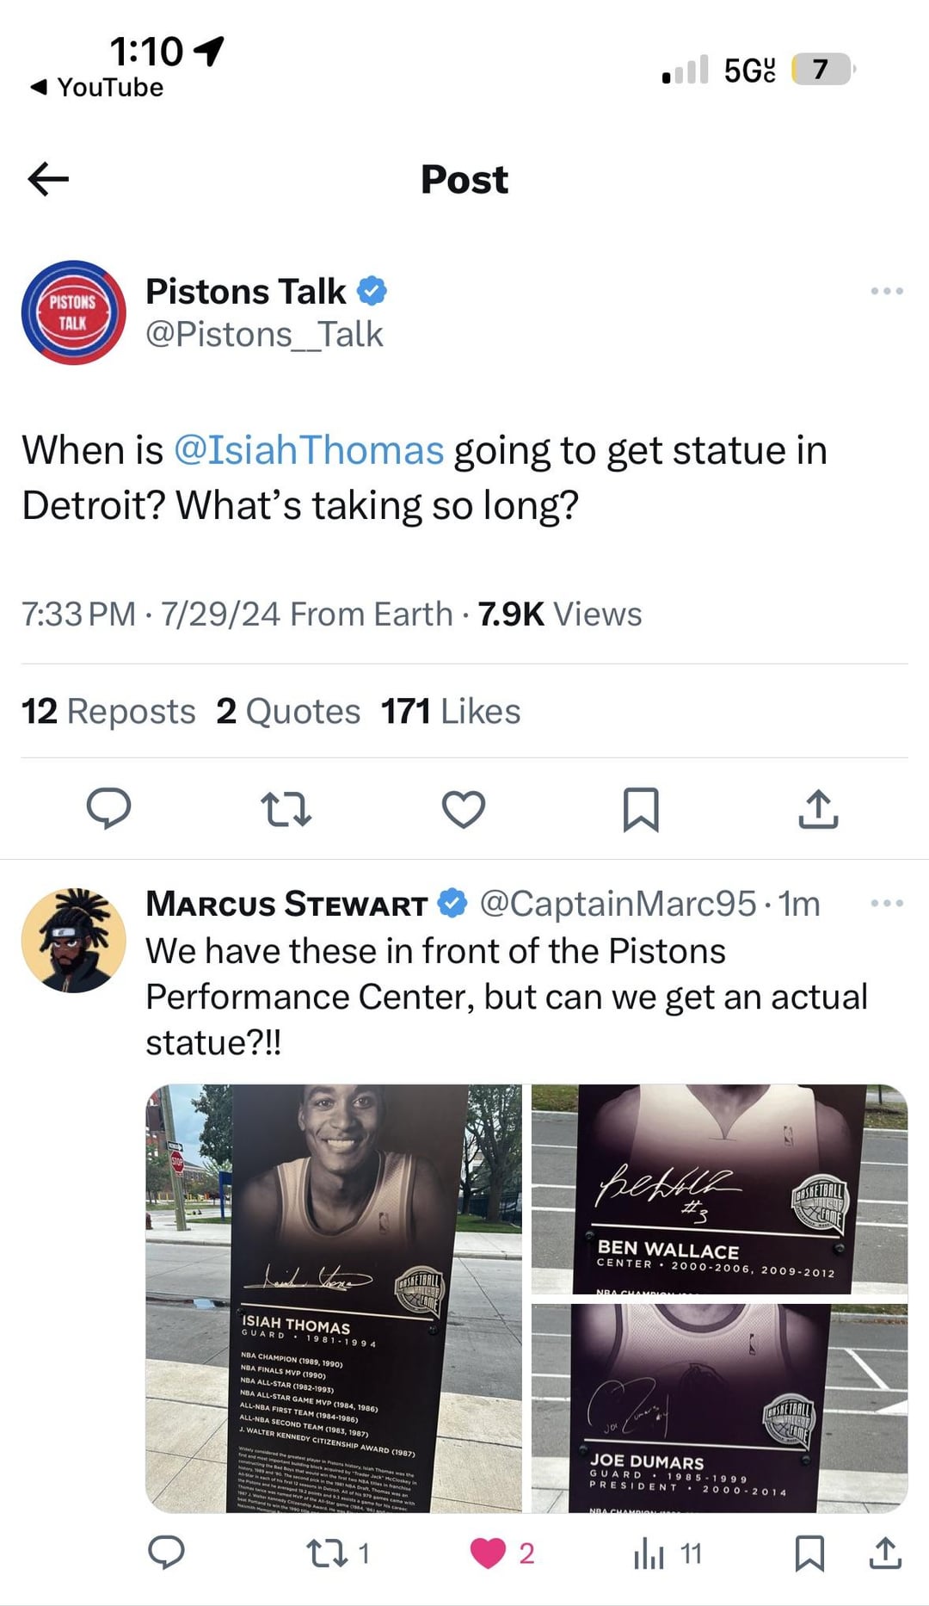
Task: Unlike Marcus Stewart's reply
Action: click(489, 1553)
